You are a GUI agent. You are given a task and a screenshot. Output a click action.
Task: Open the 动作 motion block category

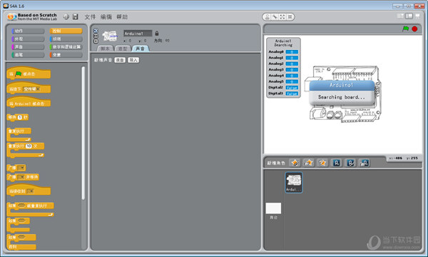28,31
